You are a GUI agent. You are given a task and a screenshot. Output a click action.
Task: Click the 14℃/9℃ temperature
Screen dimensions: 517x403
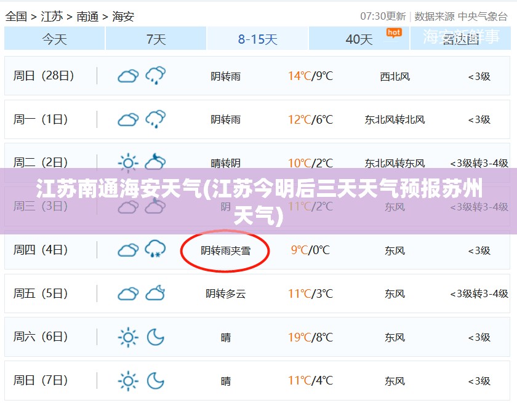(x=310, y=76)
